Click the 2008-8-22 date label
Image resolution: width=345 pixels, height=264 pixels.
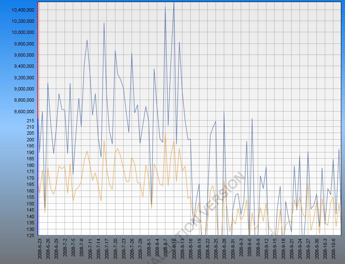208,248
